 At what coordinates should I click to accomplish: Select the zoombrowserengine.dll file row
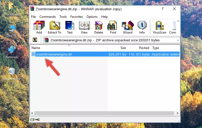tap(105, 54)
